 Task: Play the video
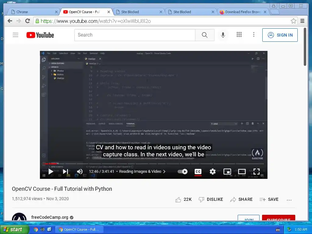(51, 171)
